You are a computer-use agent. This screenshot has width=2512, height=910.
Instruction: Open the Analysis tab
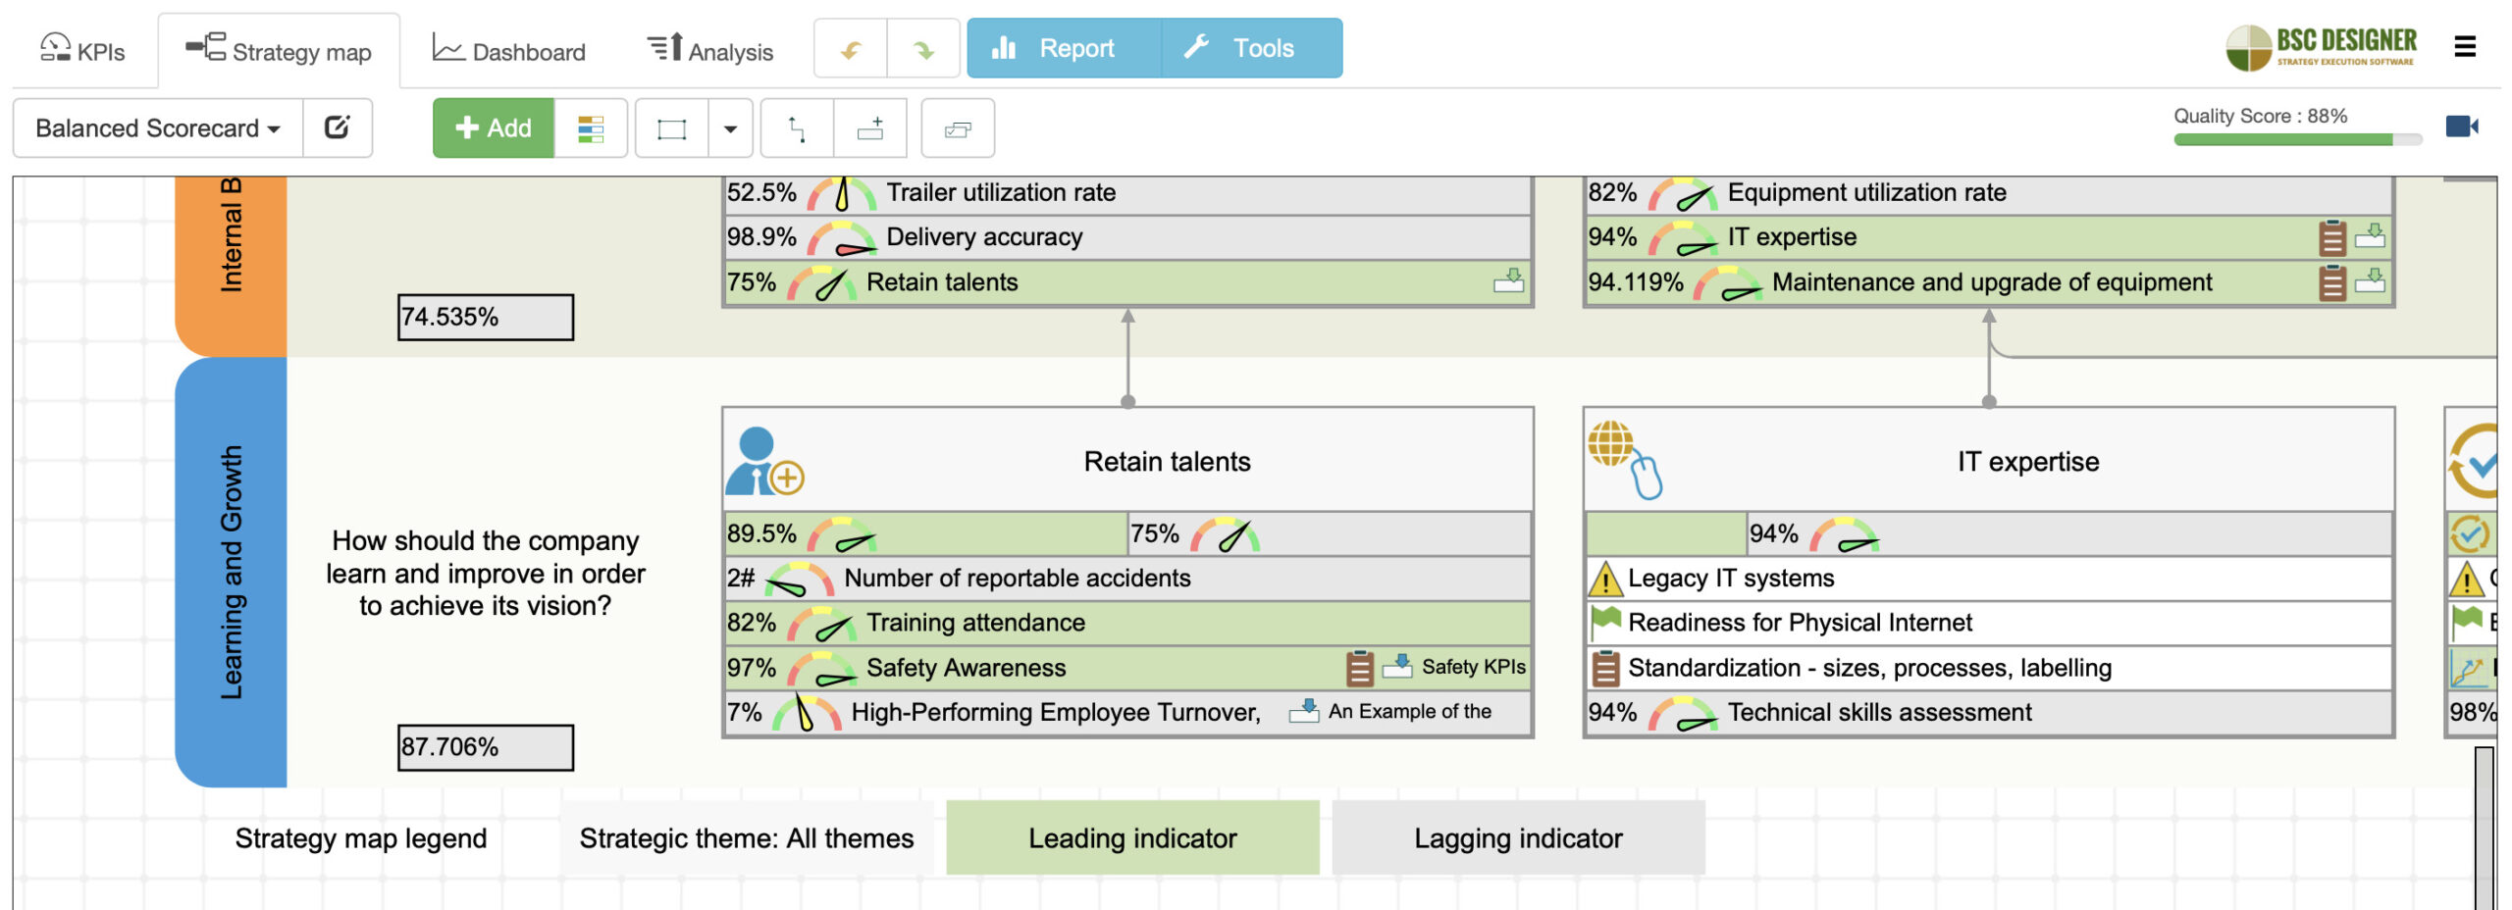pyautogui.click(x=711, y=48)
